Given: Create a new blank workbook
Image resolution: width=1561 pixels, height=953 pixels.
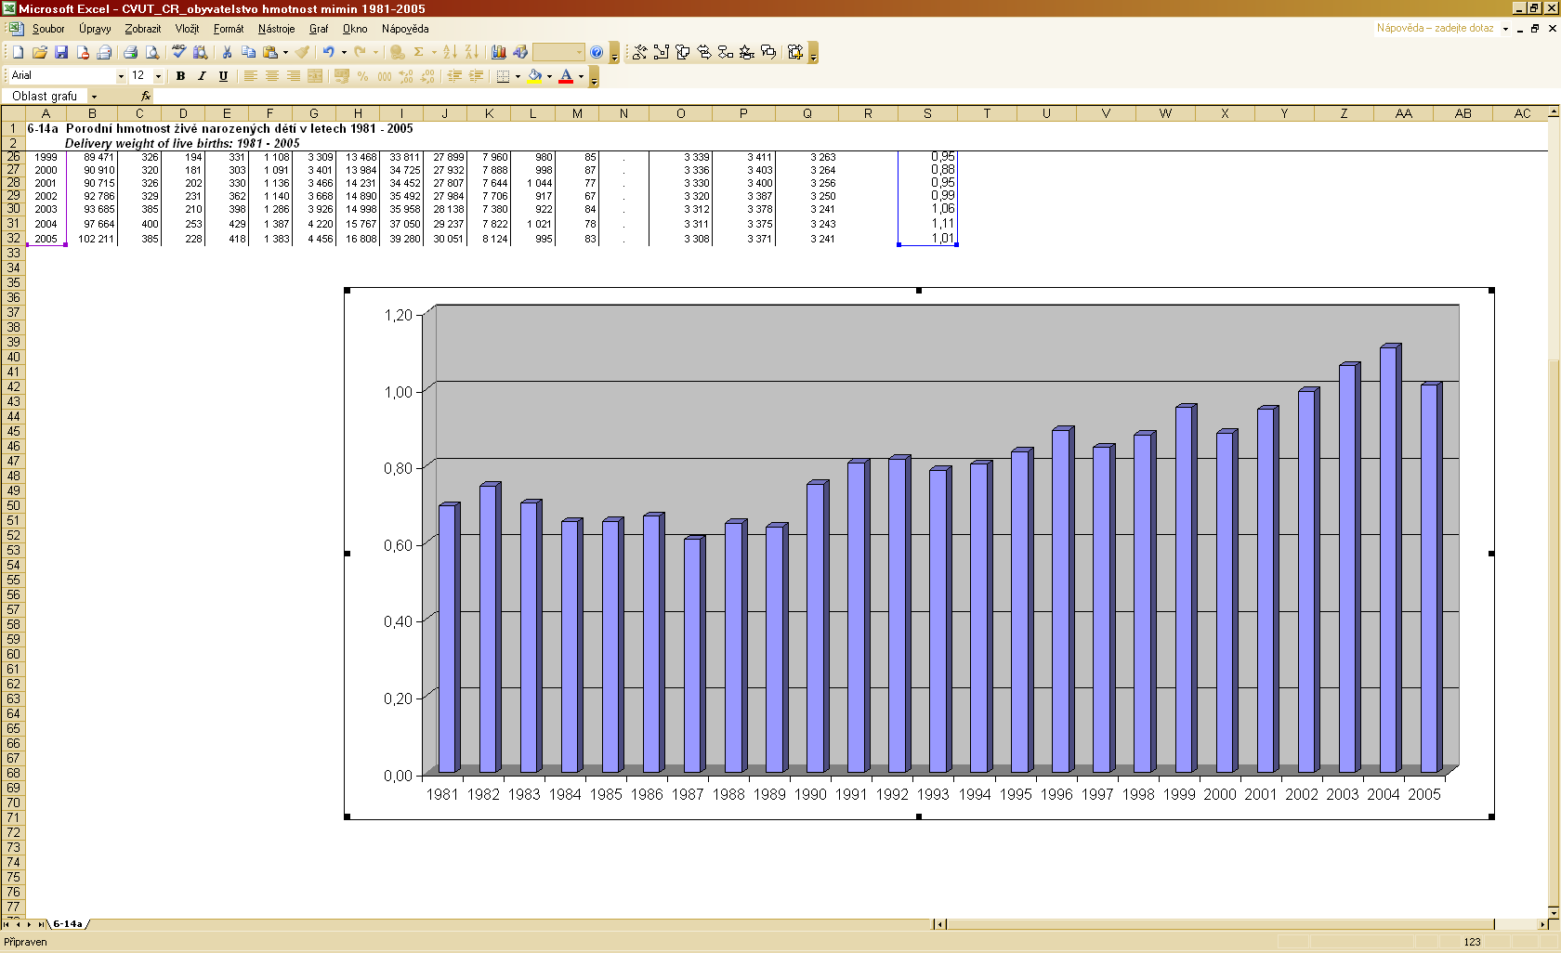Looking at the screenshot, I should tap(18, 53).
